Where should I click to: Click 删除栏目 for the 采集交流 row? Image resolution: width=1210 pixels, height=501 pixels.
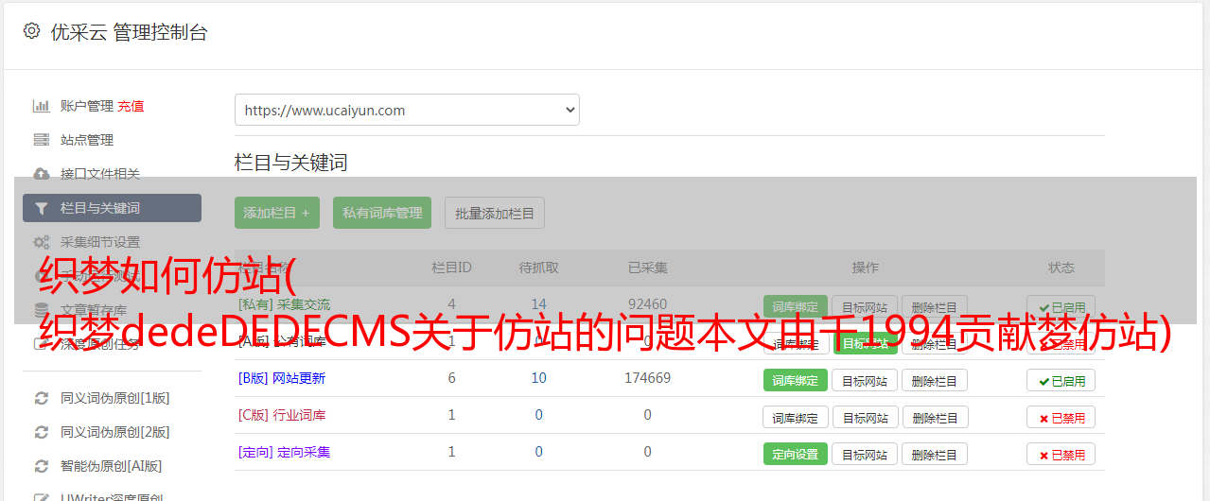click(x=934, y=307)
